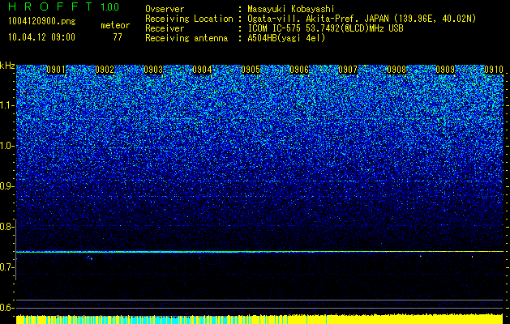The height and width of the screenshot is (324, 510).
Task: Click the 0.6 kHz axis label
Action: (6, 308)
